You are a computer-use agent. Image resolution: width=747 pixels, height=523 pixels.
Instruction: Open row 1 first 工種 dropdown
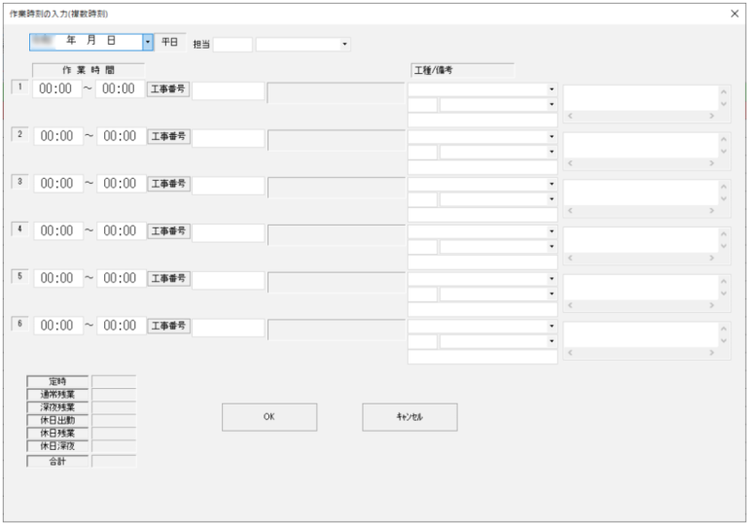coord(551,89)
